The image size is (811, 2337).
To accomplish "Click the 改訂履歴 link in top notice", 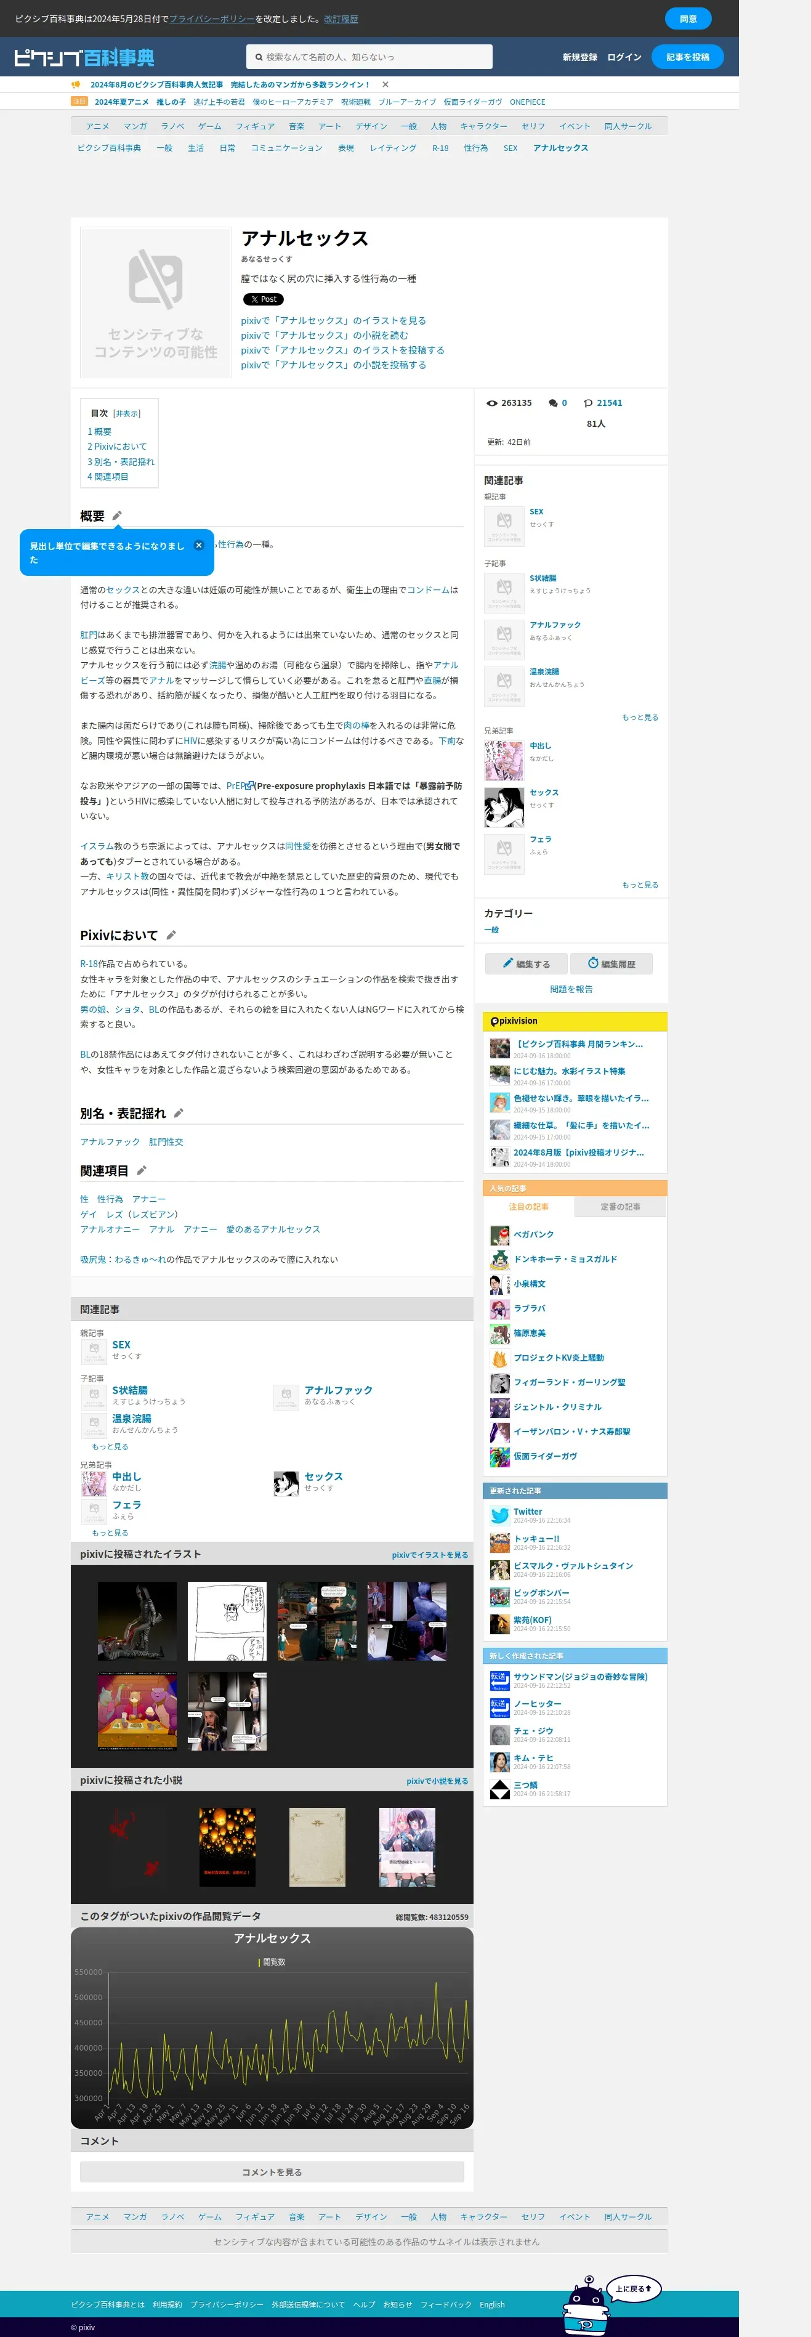I will [x=341, y=19].
